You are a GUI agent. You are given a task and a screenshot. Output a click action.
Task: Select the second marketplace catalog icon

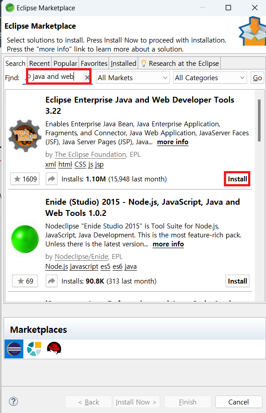click(34, 349)
